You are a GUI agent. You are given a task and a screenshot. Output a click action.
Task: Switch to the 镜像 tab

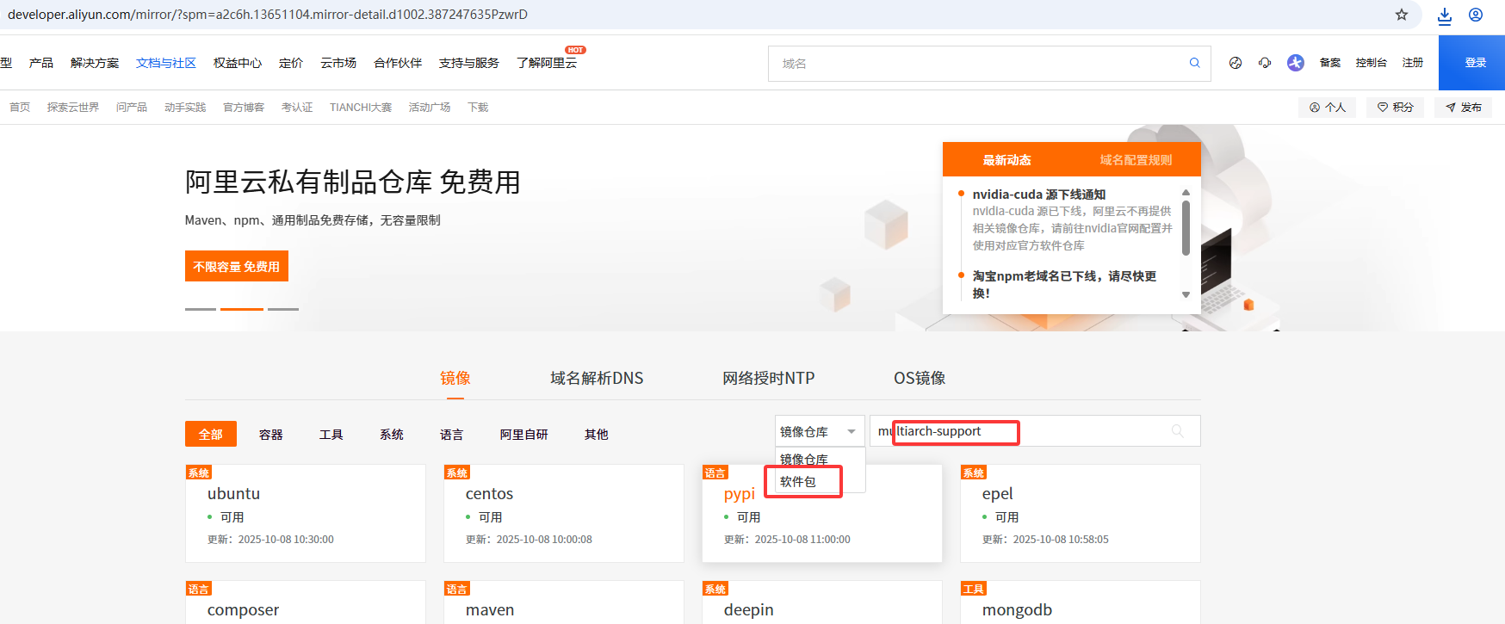click(455, 379)
